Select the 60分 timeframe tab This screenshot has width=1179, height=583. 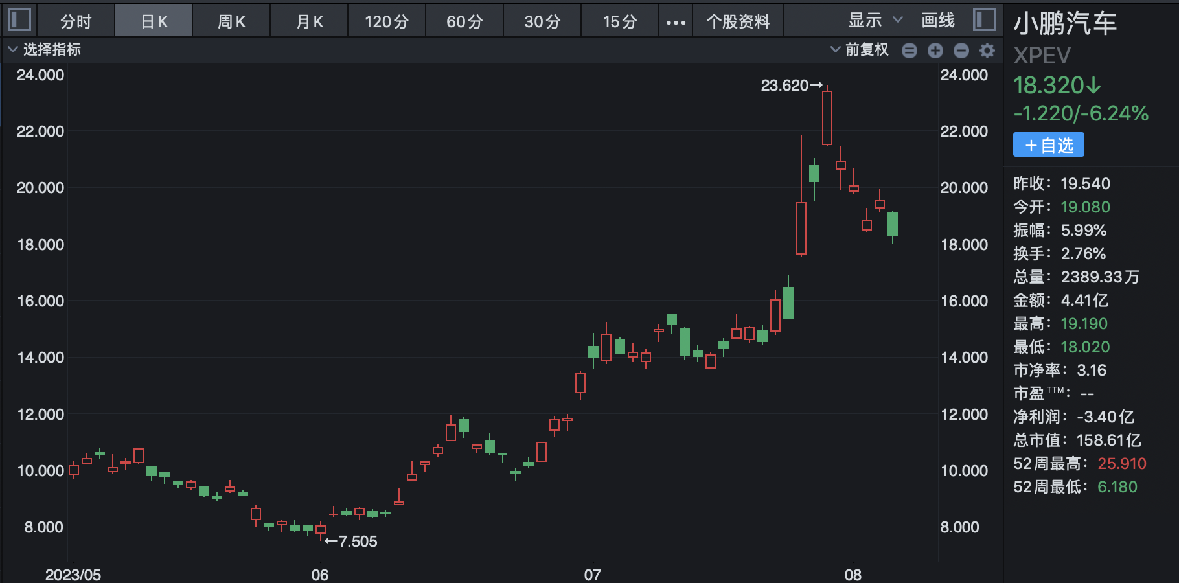pos(464,22)
